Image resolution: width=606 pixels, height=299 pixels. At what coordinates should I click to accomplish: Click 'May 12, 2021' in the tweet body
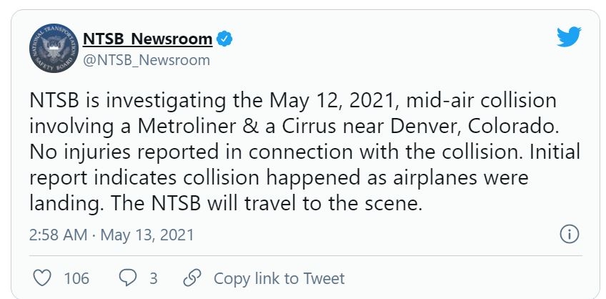pos(319,100)
